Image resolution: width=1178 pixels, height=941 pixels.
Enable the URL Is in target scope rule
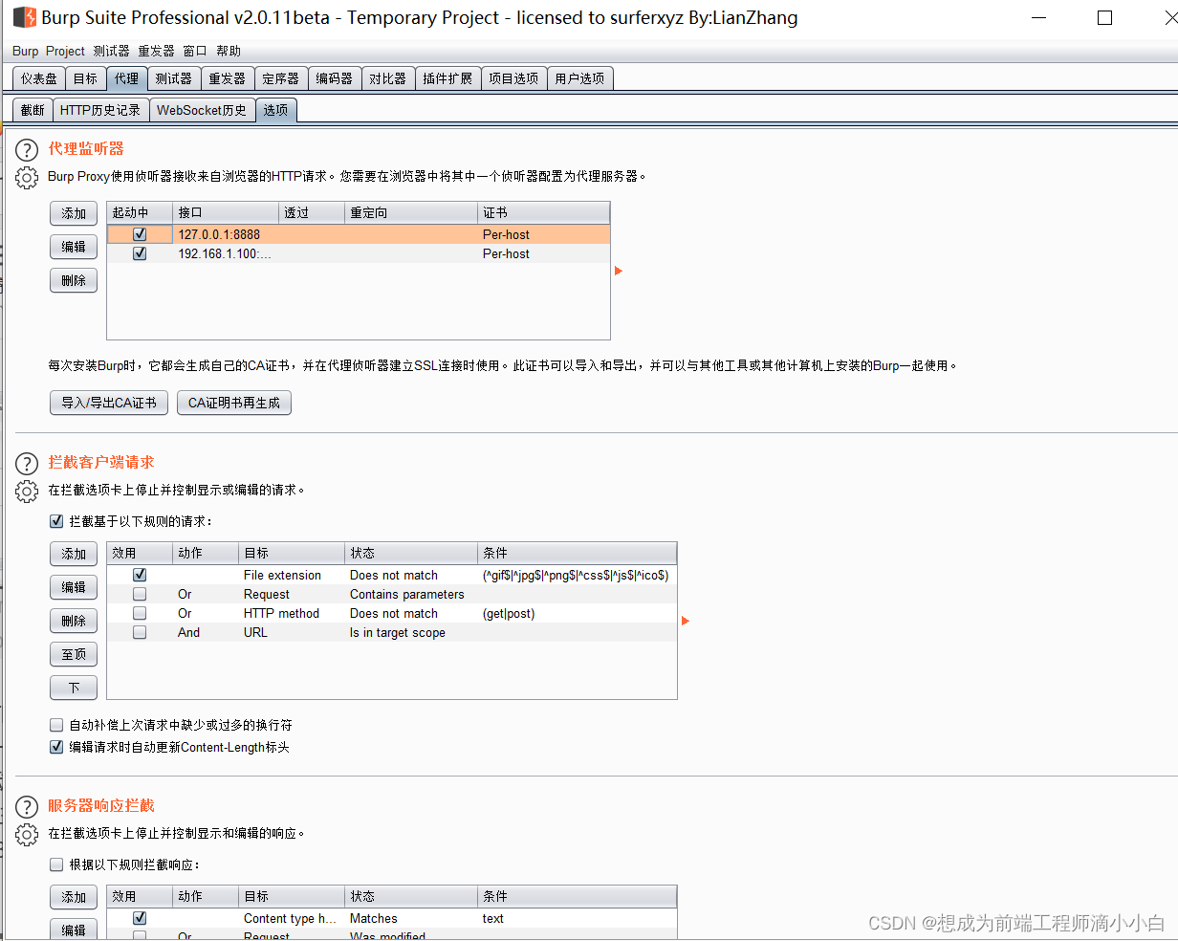point(140,632)
